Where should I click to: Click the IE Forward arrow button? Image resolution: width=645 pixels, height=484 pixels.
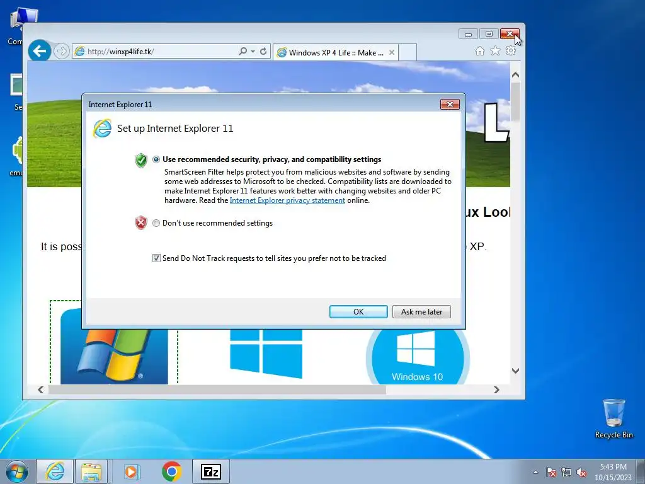61,52
